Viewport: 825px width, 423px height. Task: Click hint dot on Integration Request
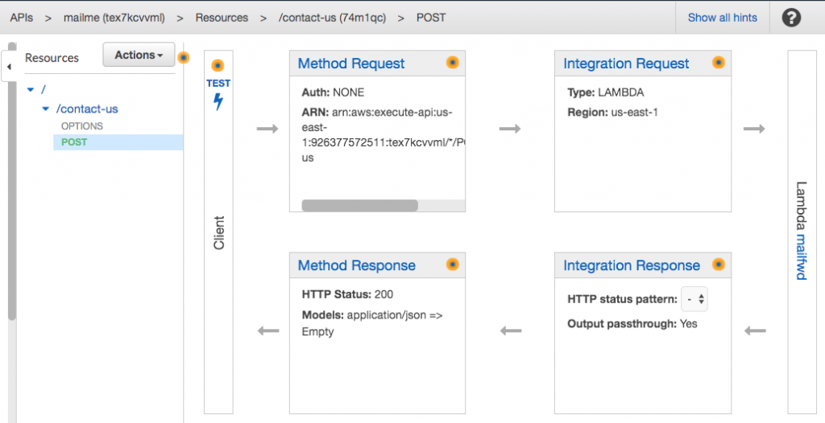[x=718, y=63]
